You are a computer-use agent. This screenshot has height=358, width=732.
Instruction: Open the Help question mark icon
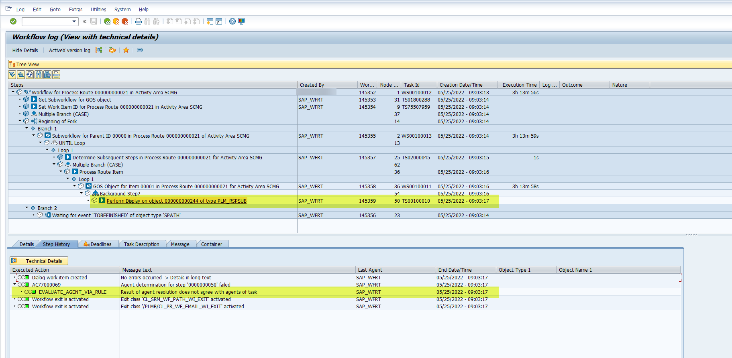(232, 21)
